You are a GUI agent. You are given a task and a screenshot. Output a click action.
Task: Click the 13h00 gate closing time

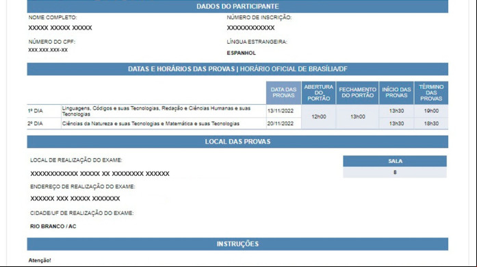click(x=357, y=117)
